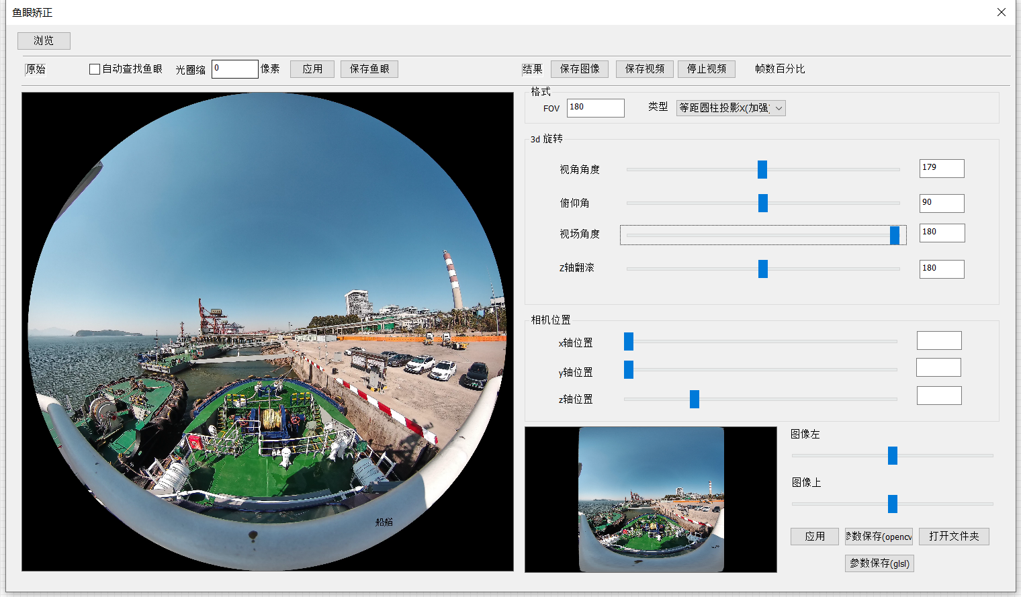The image size is (1021, 597).
Task: Click the 打开文件夹 button
Action: point(954,537)
